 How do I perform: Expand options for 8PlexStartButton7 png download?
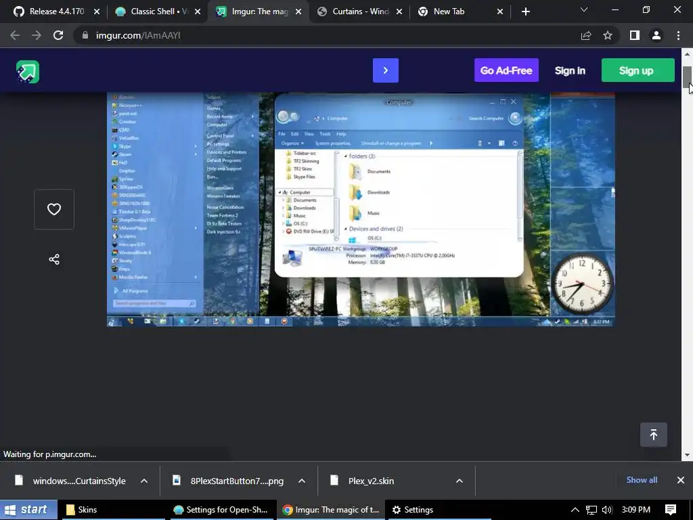302,481
